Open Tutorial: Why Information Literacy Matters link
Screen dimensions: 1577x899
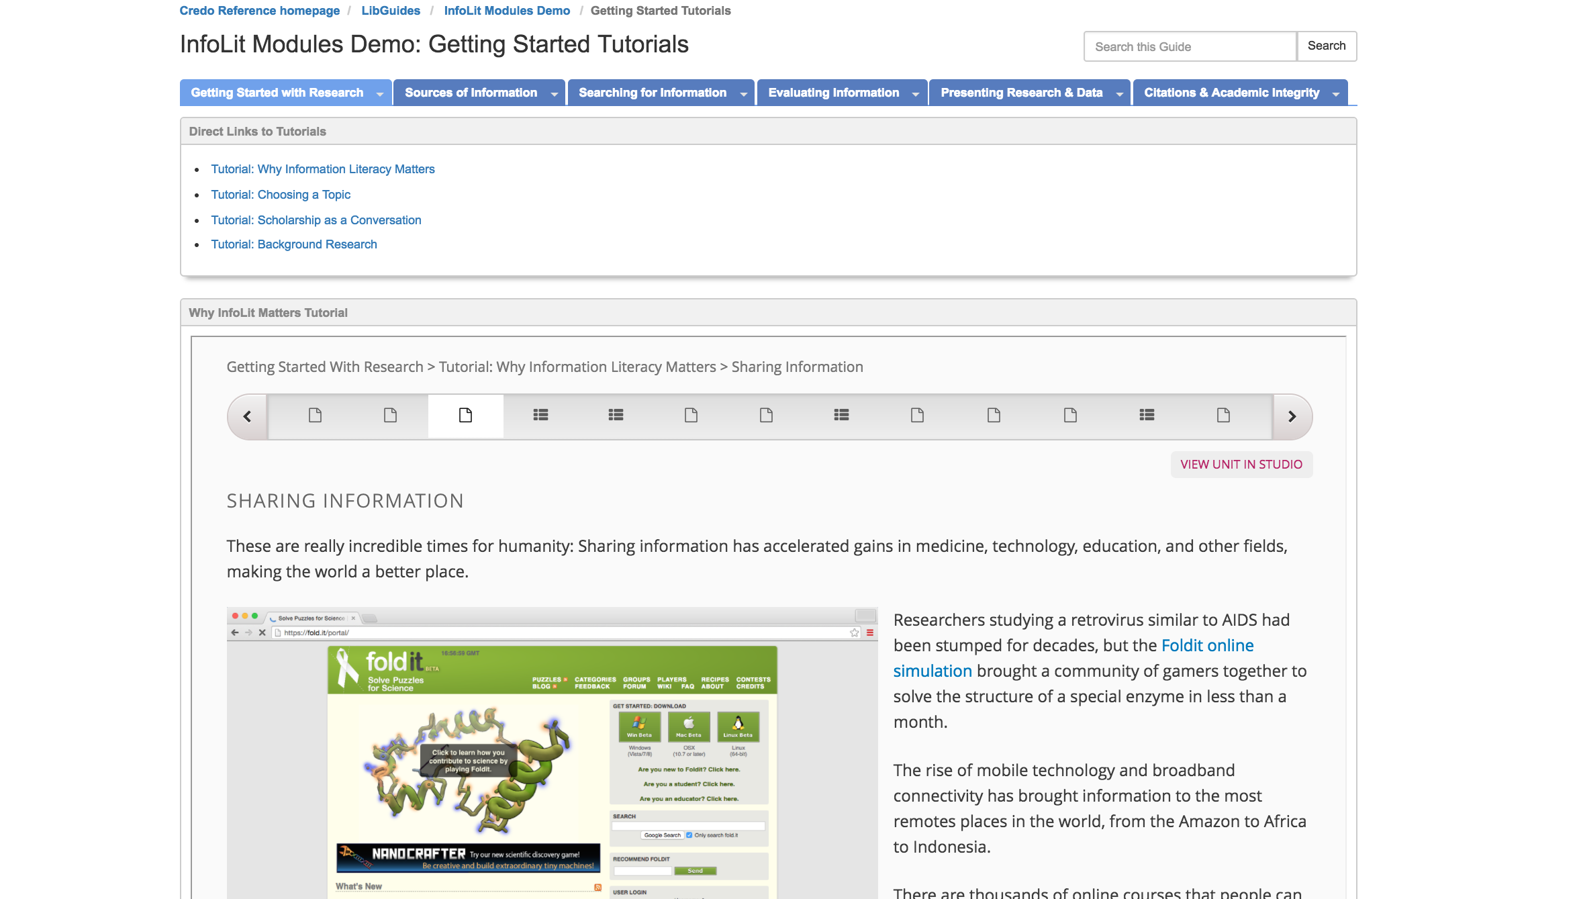pos(323,169)
